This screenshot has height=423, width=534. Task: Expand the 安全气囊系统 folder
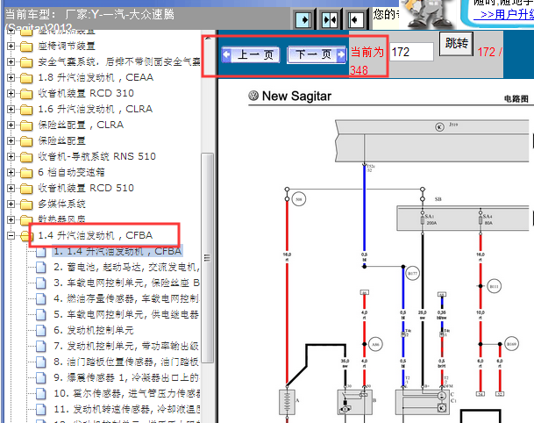click(x=11, y=61)
